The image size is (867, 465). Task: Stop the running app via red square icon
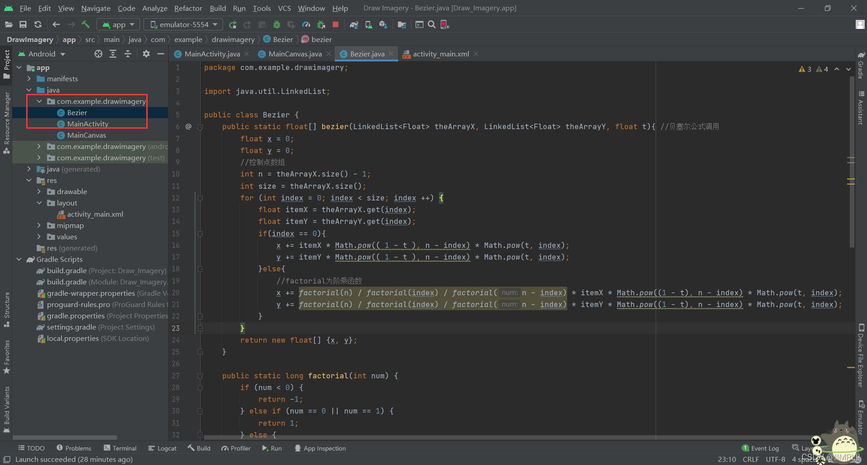pyautogui.click(x=336, y=24)
